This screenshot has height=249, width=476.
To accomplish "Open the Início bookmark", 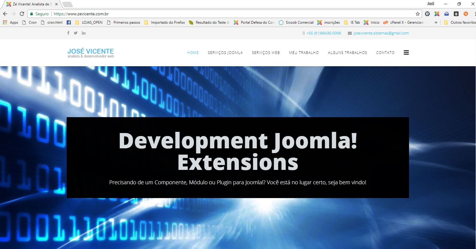I will click(x=371, y=22).
